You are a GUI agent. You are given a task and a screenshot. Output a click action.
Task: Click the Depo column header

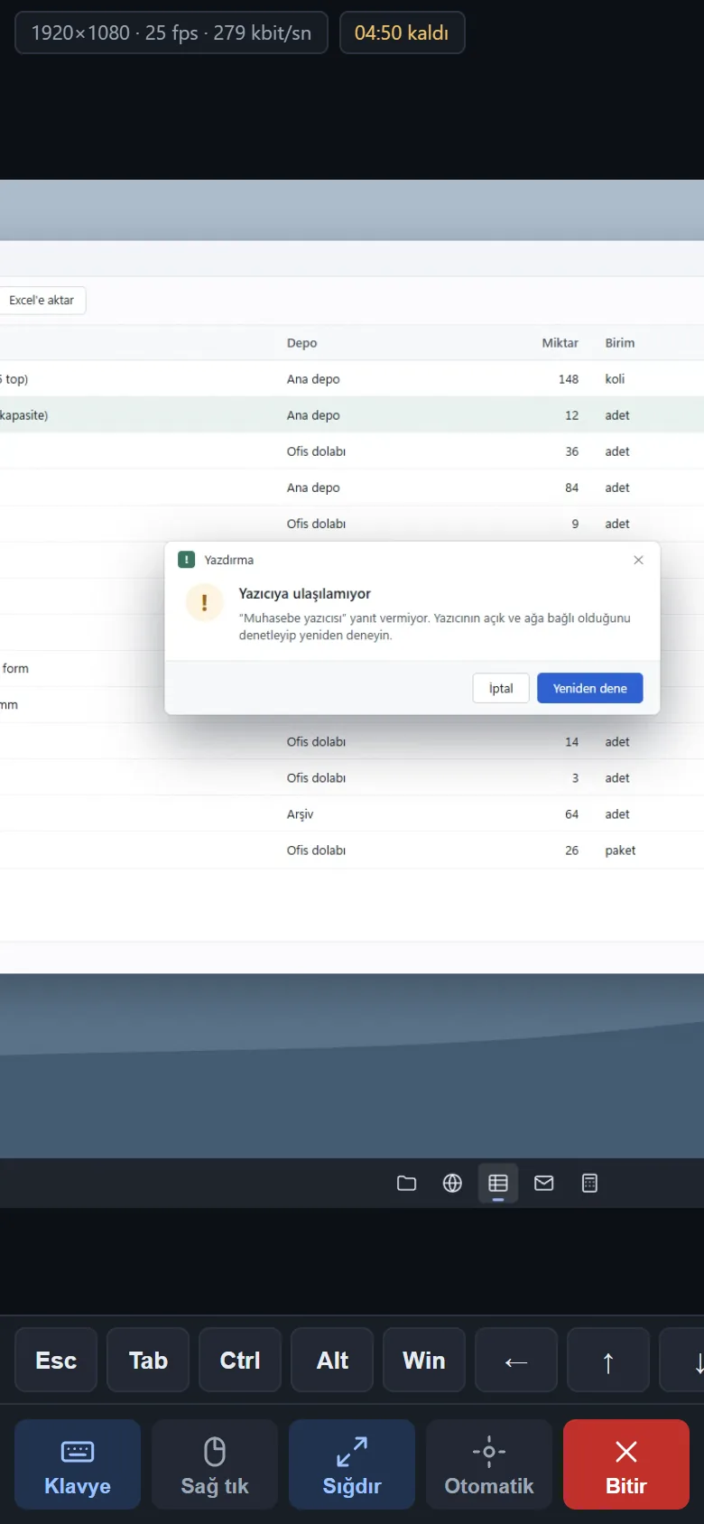click(301, 343)
